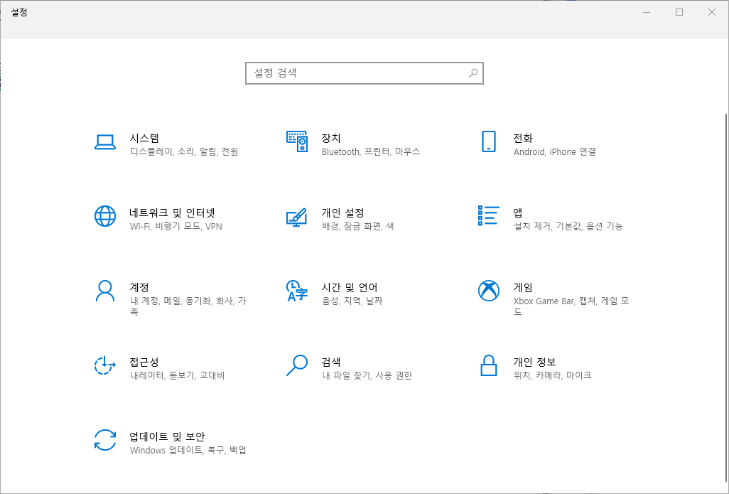
Task: Open the 게임 Xbox icon
Action: click(489, 291)
